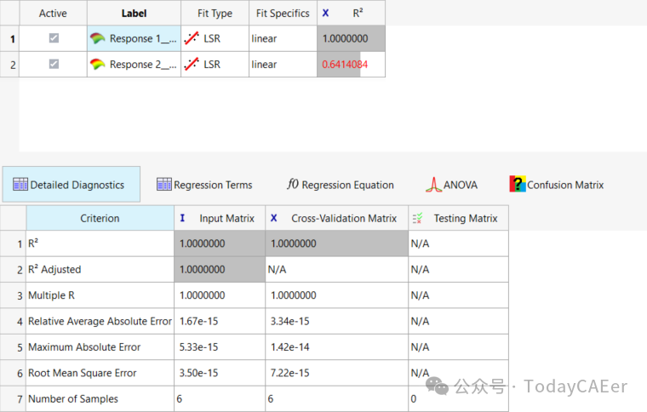Click the 1.0000000 R² value for Response 1
This screenshot has width=647, height=412.
tap(345, 38)
